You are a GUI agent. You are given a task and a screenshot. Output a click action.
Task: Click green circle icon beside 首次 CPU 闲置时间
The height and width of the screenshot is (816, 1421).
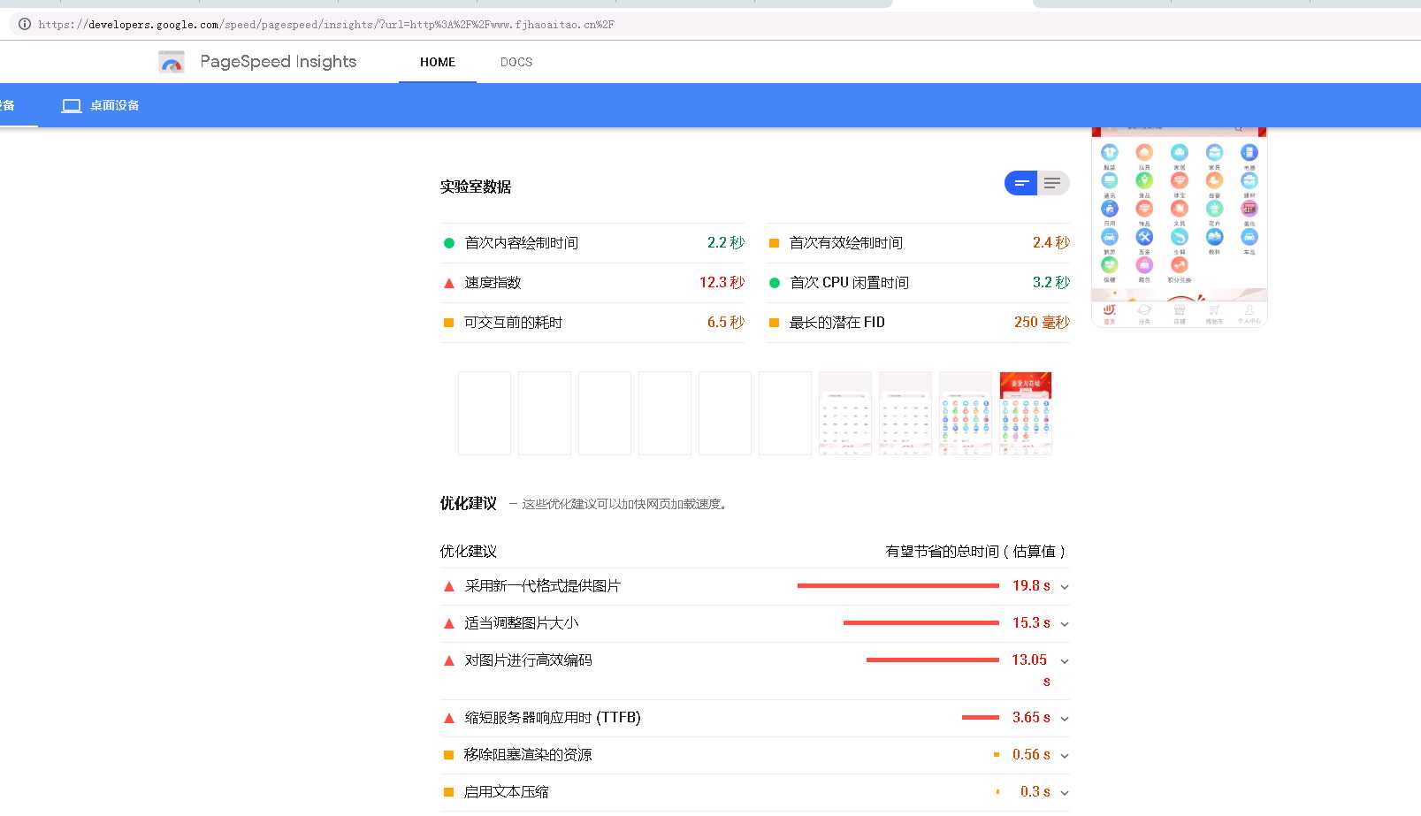[x=774, y=283]
